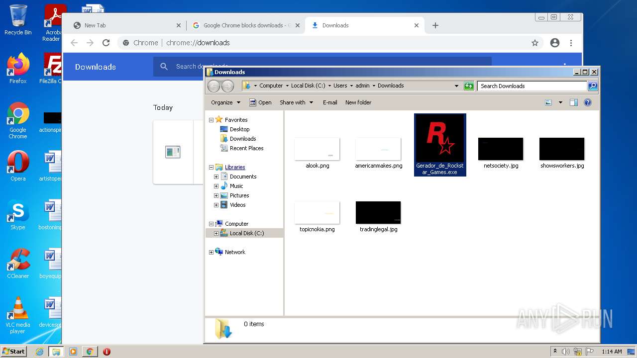Click Explorer's forward navigation arrow

[227, 86]
